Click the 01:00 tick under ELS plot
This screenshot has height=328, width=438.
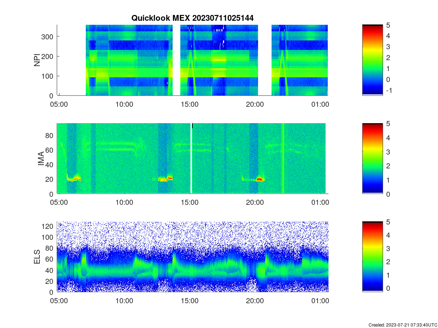click(320, 301)
